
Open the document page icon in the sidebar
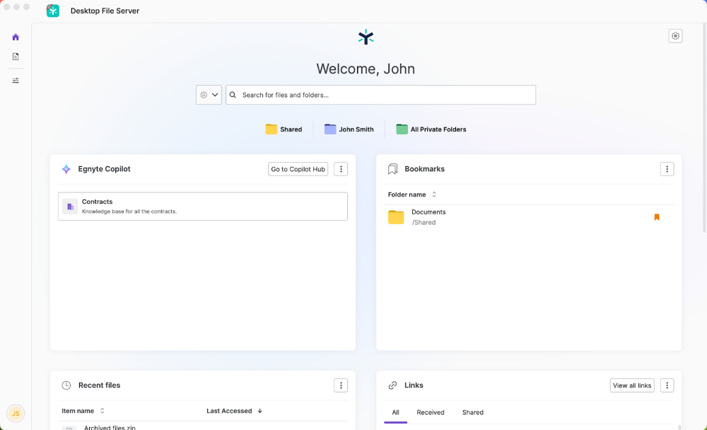[x=16, y=57]
